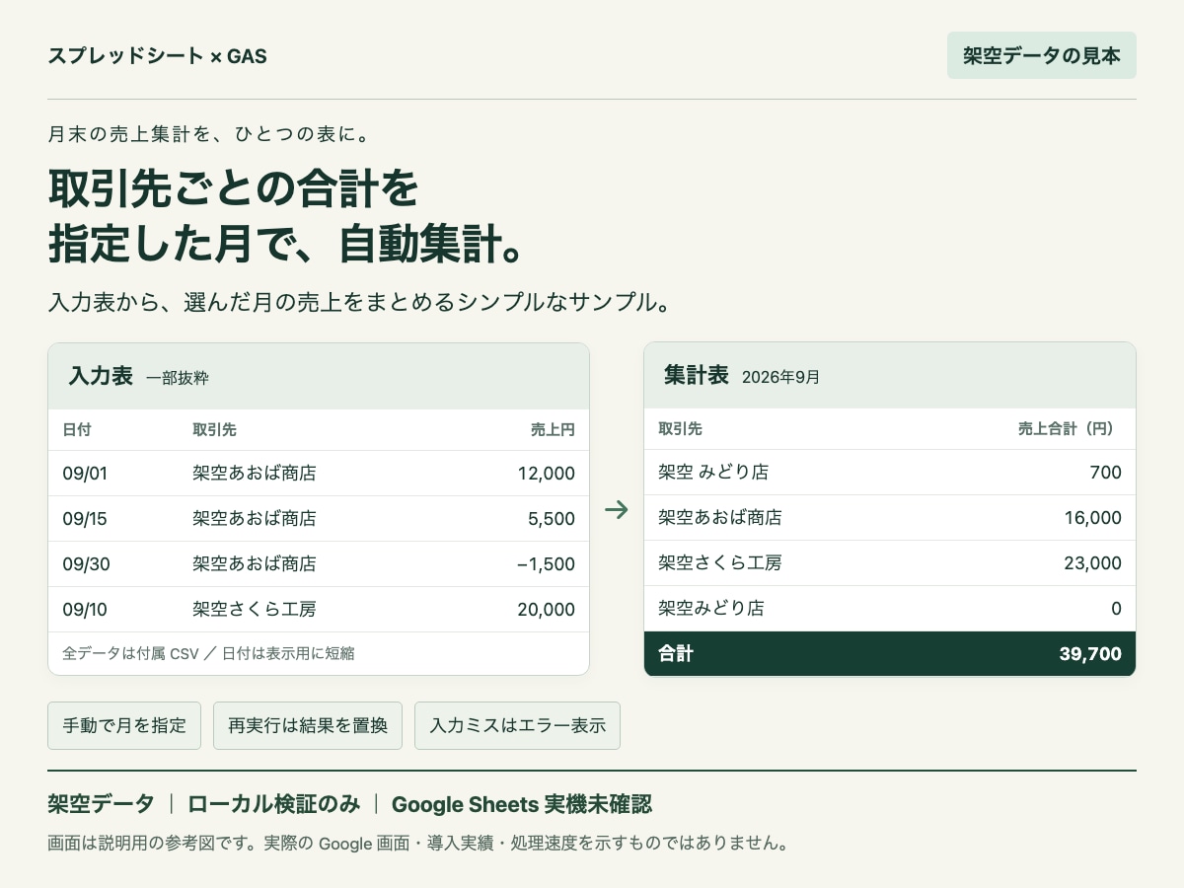Screen dimensions: 1184x888
Task: Click 架空さくら工房 in the 09/10 row
Action: (x=255, y=610)
